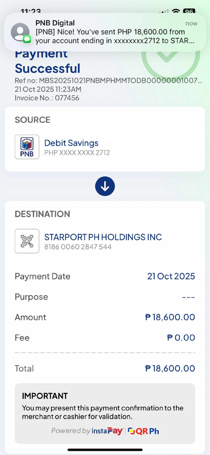
Task: Tap the QR Ph logo
Action: point(143,431)
